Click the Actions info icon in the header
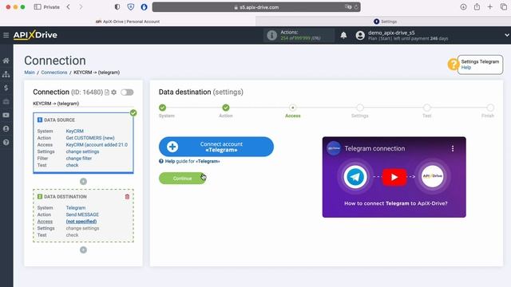This screenshot has height=287, width=511. pos(271,35)
